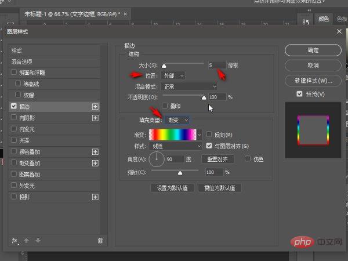Click the 角度 degree field showing 90
This screenshot has height=261, width=348.
tap(175, 159)
